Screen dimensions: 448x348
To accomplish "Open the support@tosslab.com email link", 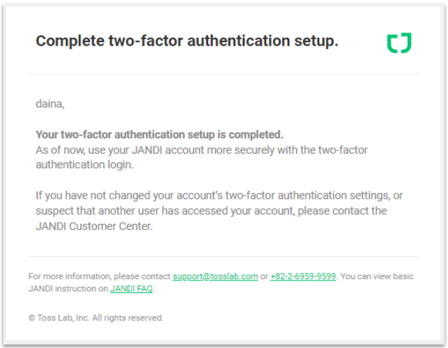I will point(215,276).
